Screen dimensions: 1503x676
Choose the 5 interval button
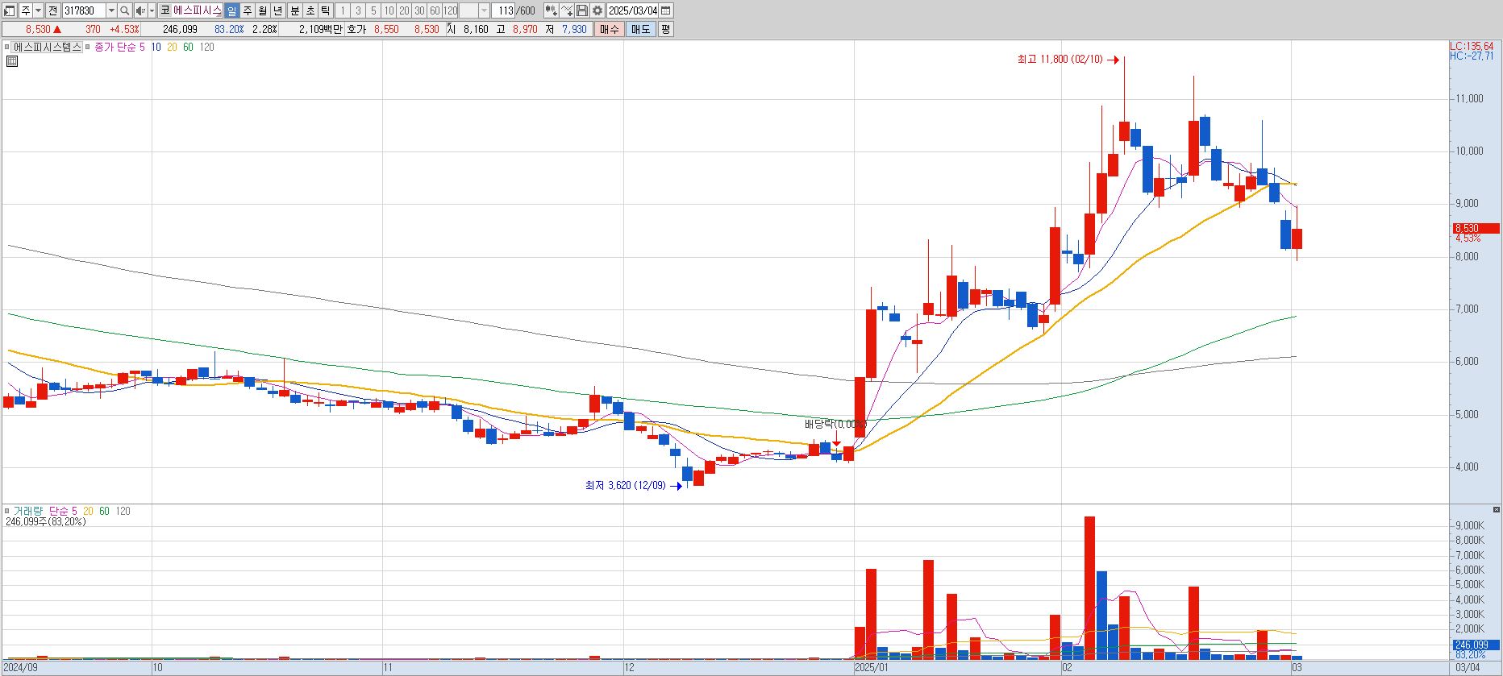(373, 10)
